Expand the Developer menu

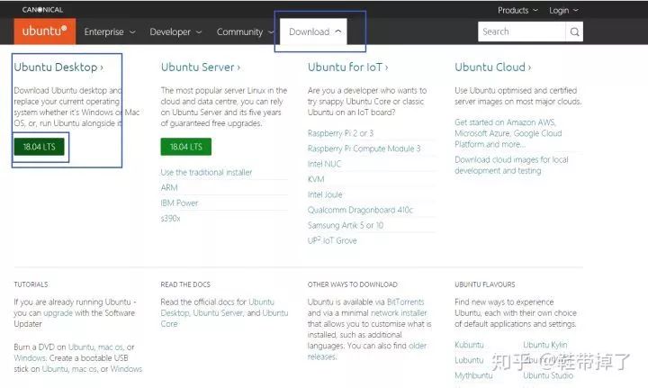click(175, 32)
